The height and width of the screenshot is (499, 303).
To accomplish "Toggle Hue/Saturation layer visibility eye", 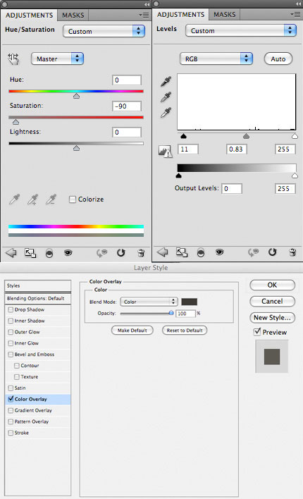I will (68, 253).
